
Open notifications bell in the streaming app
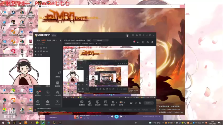click(x=148, y=42)
